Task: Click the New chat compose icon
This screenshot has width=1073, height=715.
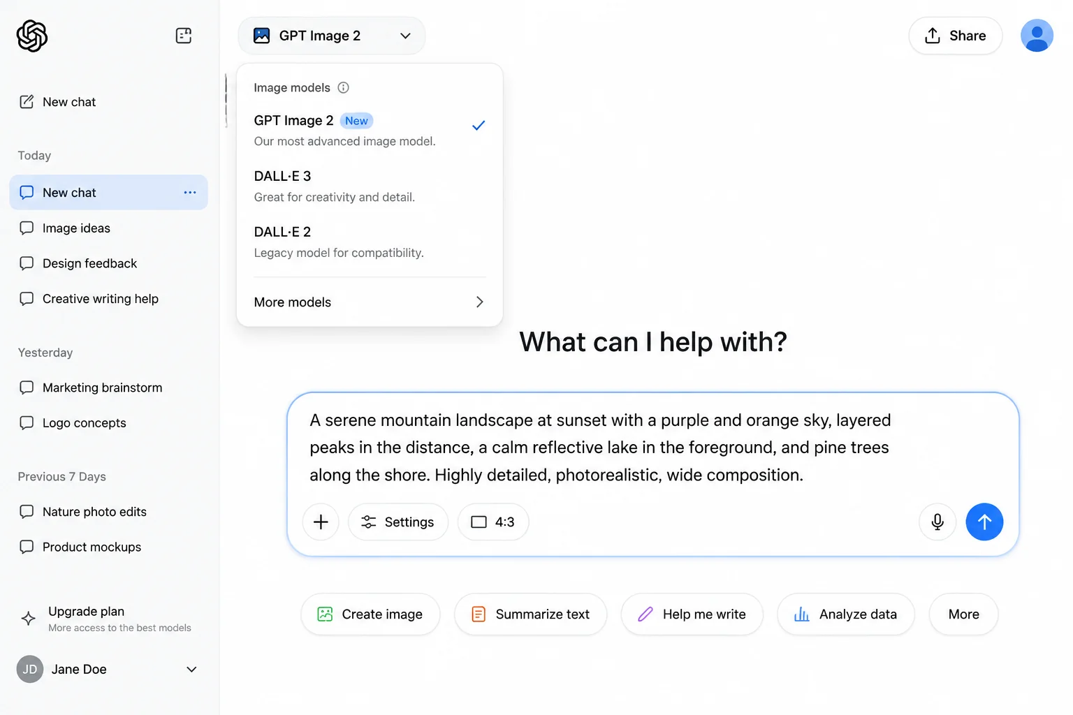Action: tap(27, 102)
